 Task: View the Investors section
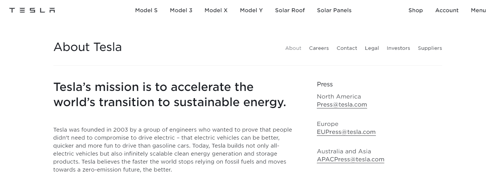pyautogui.click(x=398, y=48)
